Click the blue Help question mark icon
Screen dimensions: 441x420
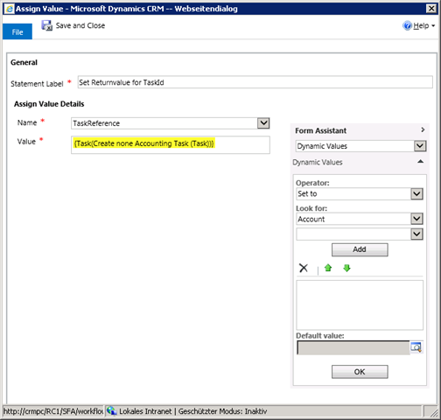407,25
